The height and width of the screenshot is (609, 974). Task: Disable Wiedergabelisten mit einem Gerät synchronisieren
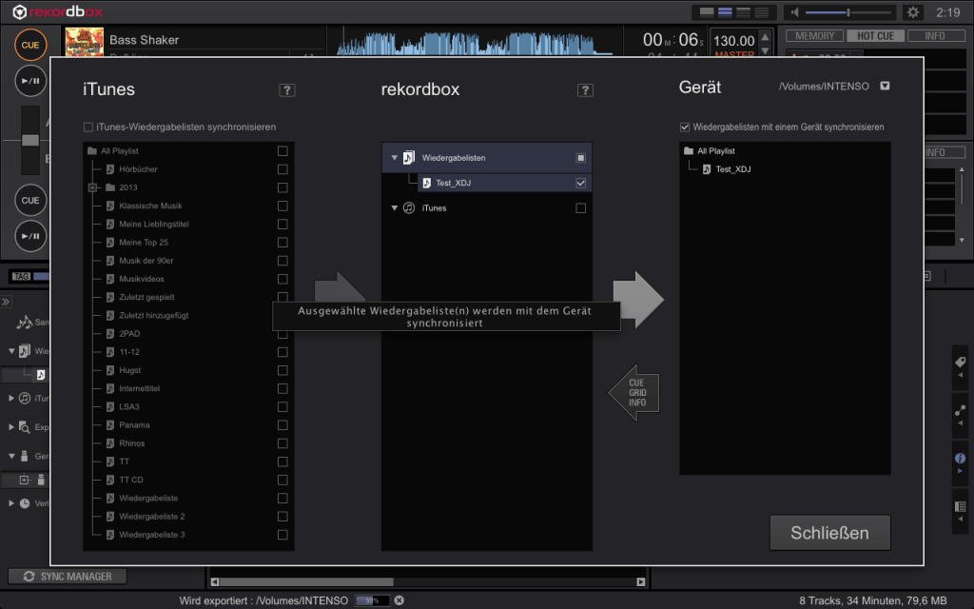point(686,127)
